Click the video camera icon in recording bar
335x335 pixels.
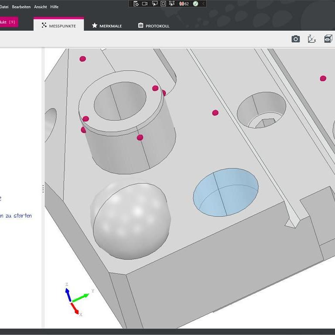(x=145, y=3)
